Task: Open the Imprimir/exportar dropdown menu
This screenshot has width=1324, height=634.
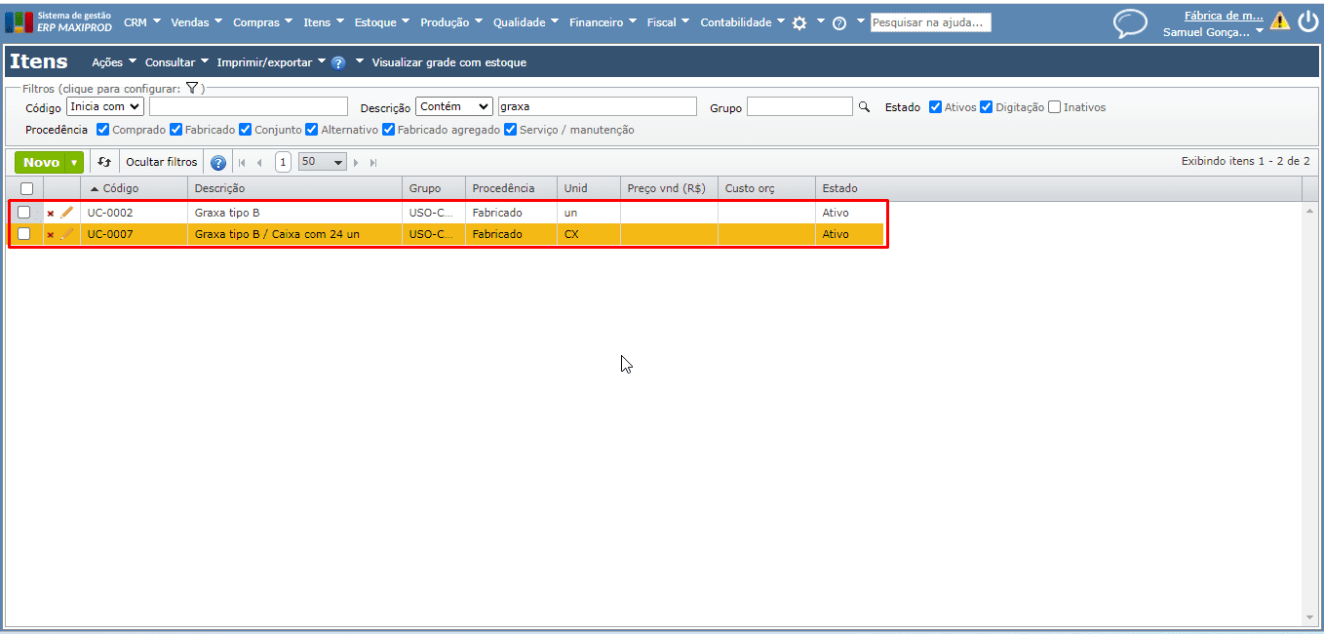Action: (x=271, y=62)
